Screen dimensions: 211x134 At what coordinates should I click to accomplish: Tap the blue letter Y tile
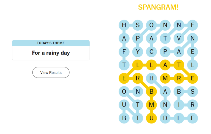click(138, 52)
